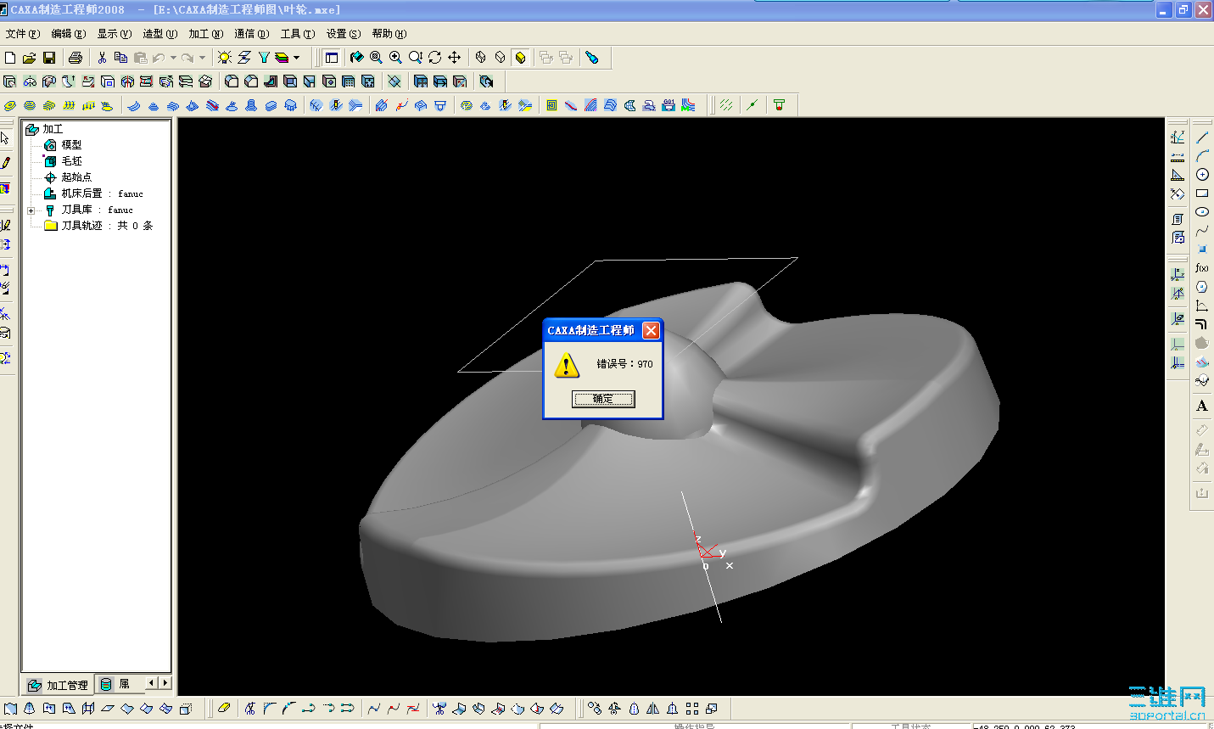Open the redo history dropdown arrow
The image size is (1214, 729).
point(202,58)
